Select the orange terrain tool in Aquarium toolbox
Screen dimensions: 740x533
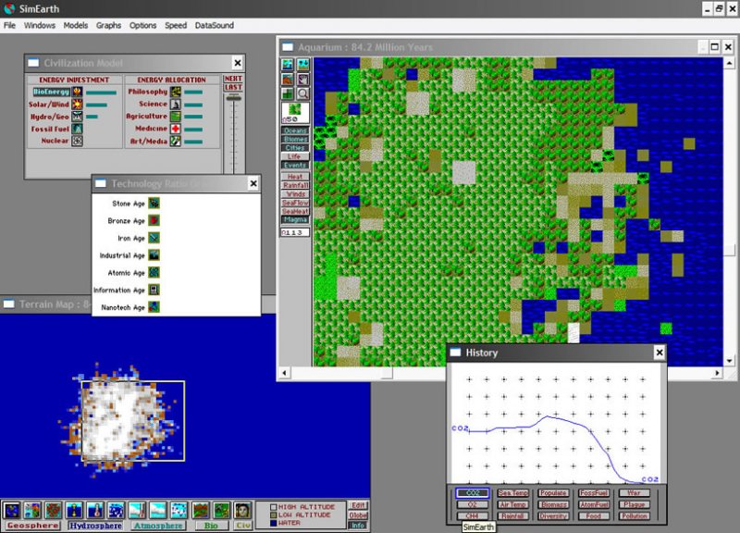288,79
